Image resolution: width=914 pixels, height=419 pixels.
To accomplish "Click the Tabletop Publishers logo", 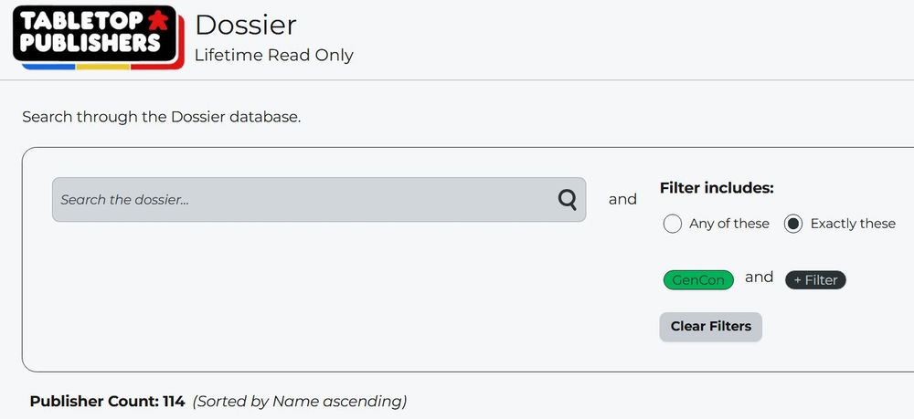I will pyautogui.click(x=99, y=37).
